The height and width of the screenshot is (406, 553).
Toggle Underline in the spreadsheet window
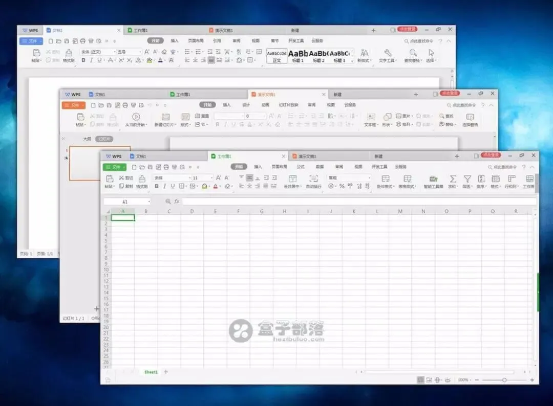(x=173, y=186)
